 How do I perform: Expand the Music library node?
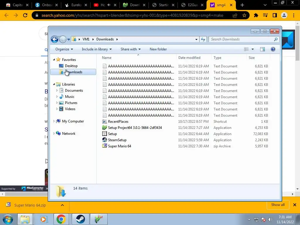[x=57, y=97]
